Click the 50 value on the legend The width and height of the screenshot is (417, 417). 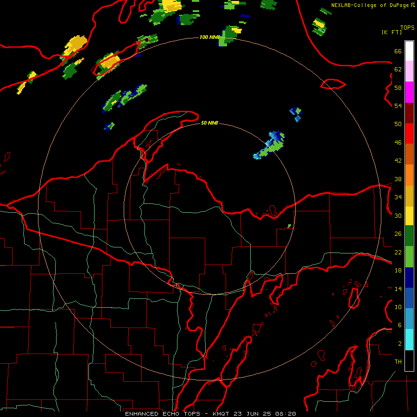[x=398, y=124]
